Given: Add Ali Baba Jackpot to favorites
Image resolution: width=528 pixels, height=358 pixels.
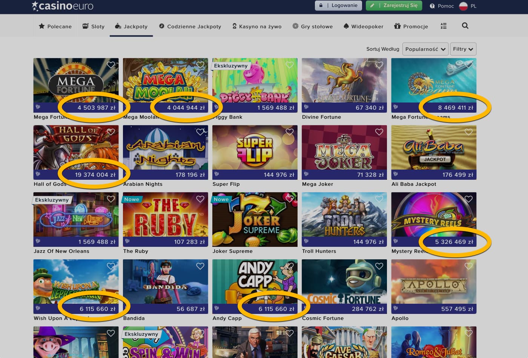Looking at the screenshot, I should tap(468, 132).
